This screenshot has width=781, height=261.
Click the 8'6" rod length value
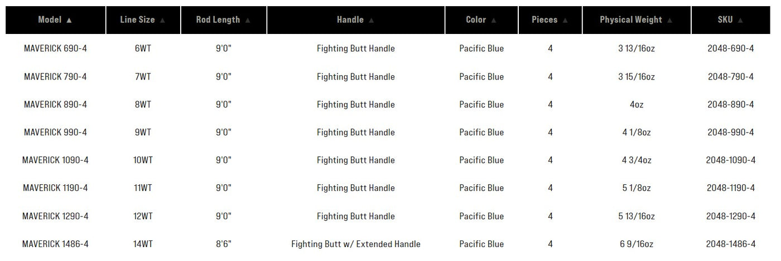point(224,244)
